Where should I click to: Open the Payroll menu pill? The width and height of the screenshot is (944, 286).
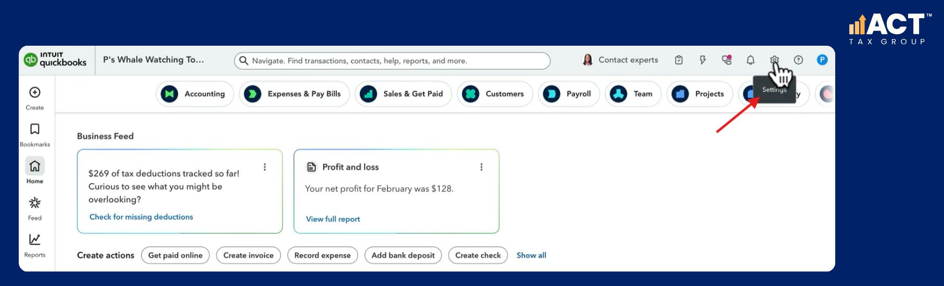569,94
